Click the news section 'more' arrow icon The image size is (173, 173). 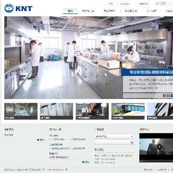tap(38, 140)
